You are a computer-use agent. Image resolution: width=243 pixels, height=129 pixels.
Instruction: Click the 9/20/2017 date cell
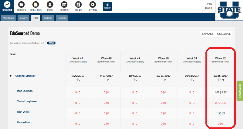(x=78, y=76)
